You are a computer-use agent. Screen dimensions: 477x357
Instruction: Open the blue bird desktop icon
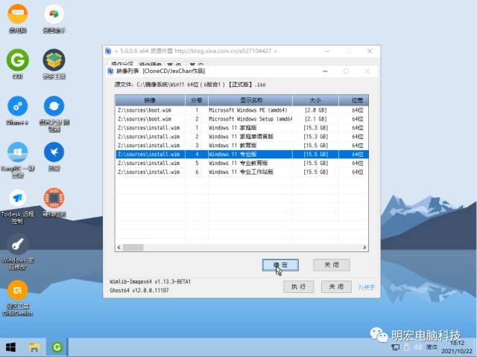(x=54, y=157)
